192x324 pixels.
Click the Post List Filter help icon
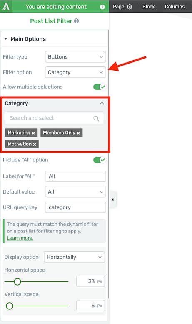[x=76, y=21]
